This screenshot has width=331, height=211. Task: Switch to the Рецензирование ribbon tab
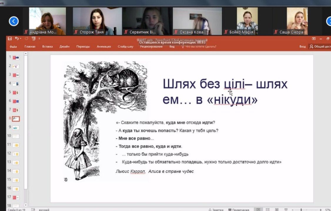[151, 47]
